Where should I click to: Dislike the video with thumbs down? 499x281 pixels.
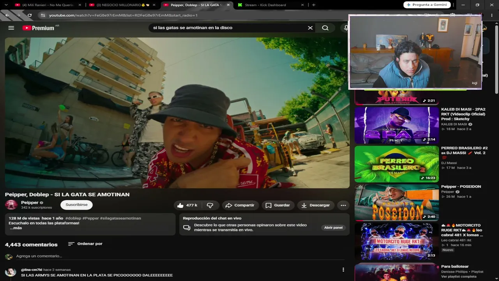point(210,205)
